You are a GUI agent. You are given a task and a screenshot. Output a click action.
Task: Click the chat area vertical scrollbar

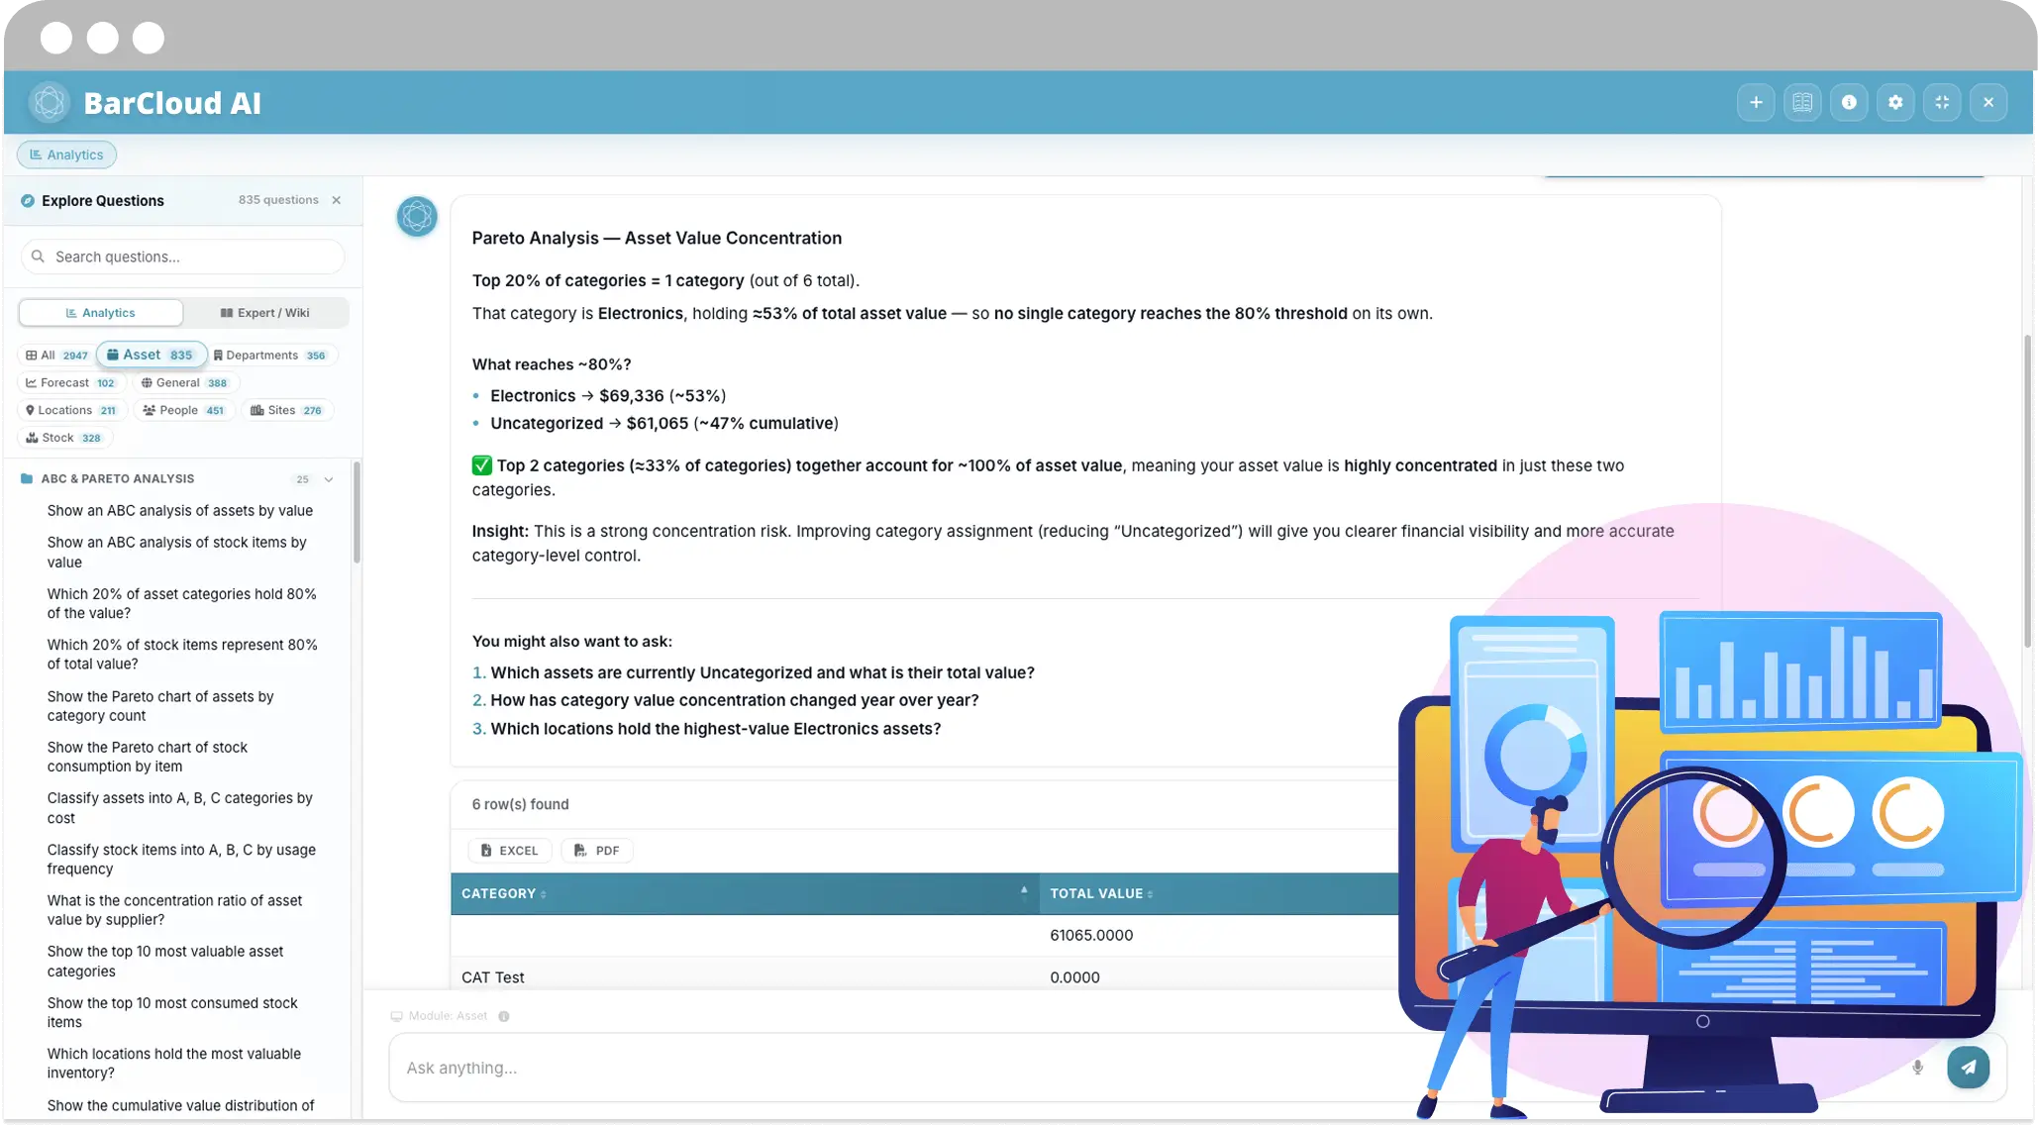click(2027, 490)
